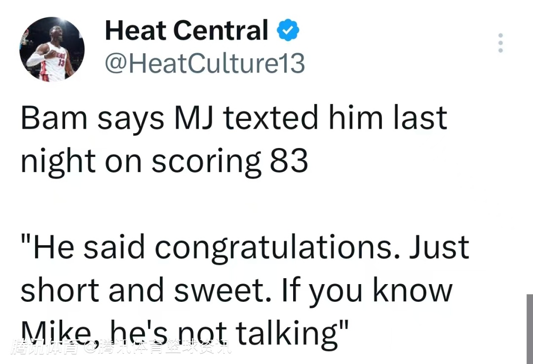The height and width of the screenshot is (364, 533).
Task: Click the number "83" in the tweet
Action: tap(289, 162)
